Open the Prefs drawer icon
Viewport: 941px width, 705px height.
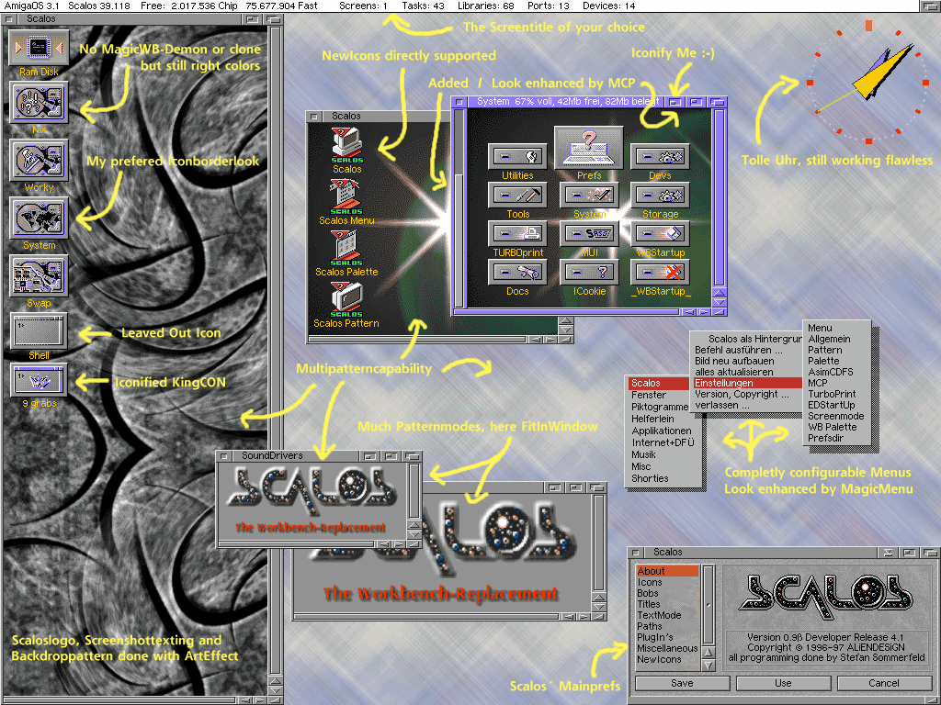coord(589,148)
